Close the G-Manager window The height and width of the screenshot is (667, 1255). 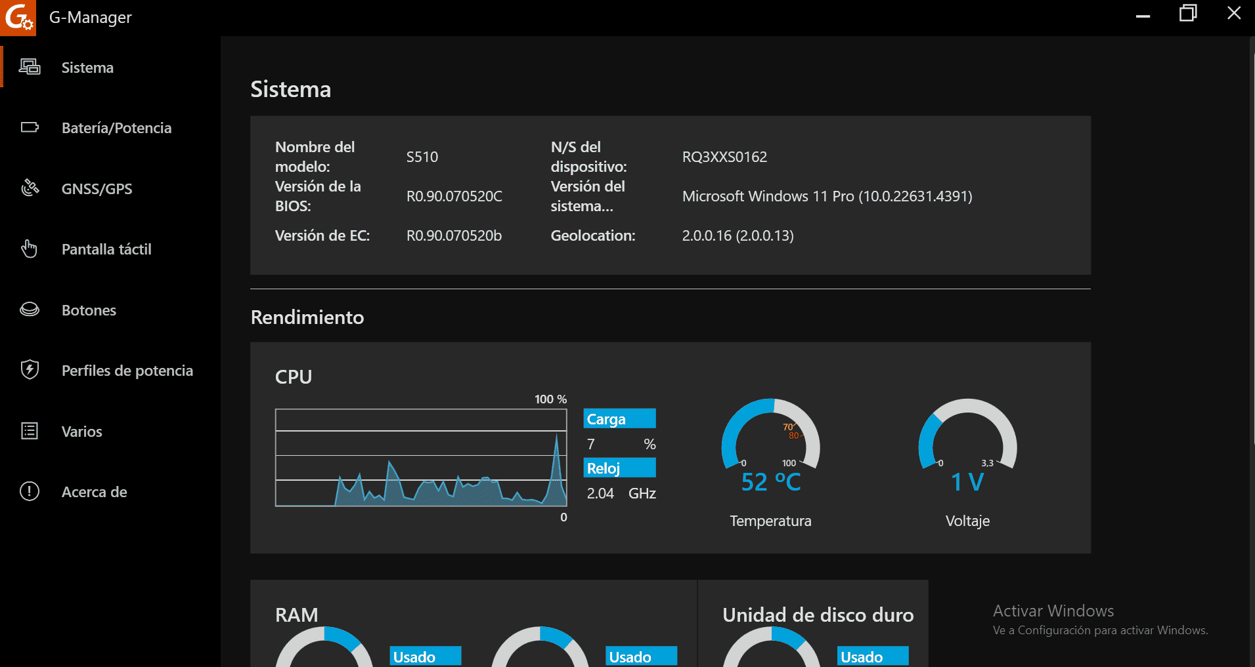tap(1234, 13)
